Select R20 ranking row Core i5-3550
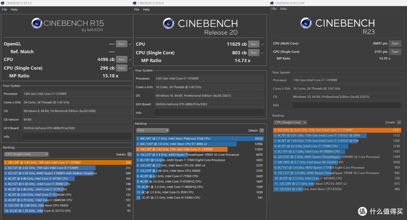Viewport: 407px width, 220px height. point(200,192)
